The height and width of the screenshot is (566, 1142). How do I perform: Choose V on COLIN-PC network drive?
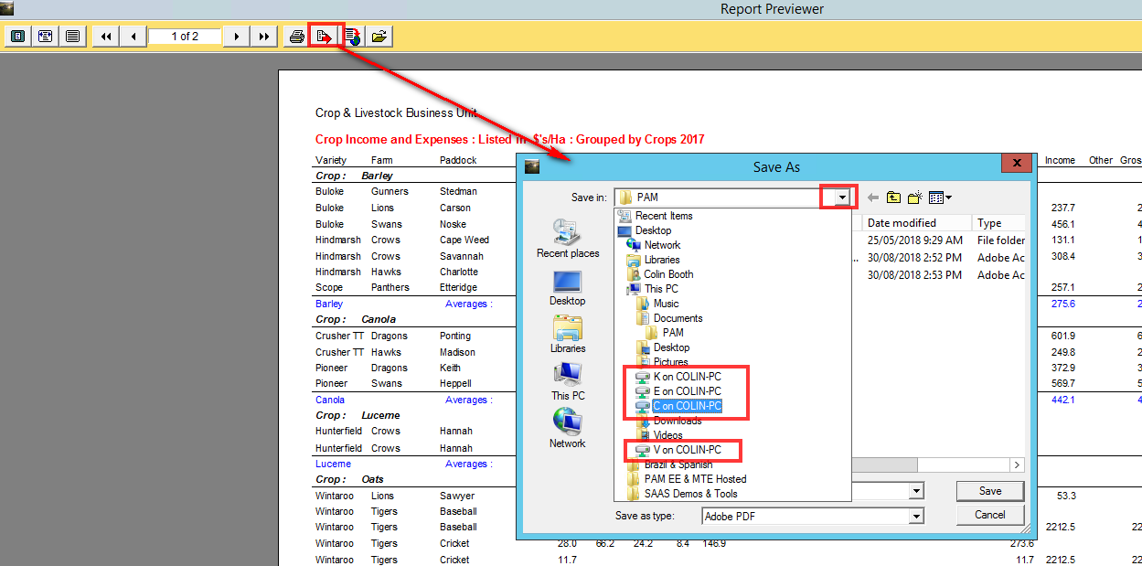point(686,450)
